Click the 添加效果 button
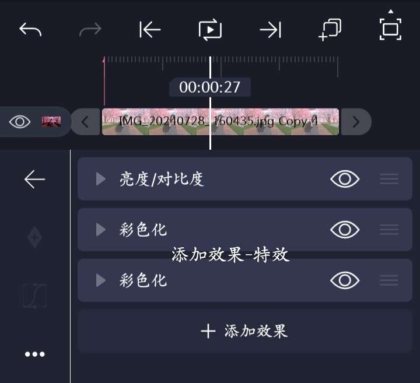The height and width of the screenshot is (383, 420). 244,331
